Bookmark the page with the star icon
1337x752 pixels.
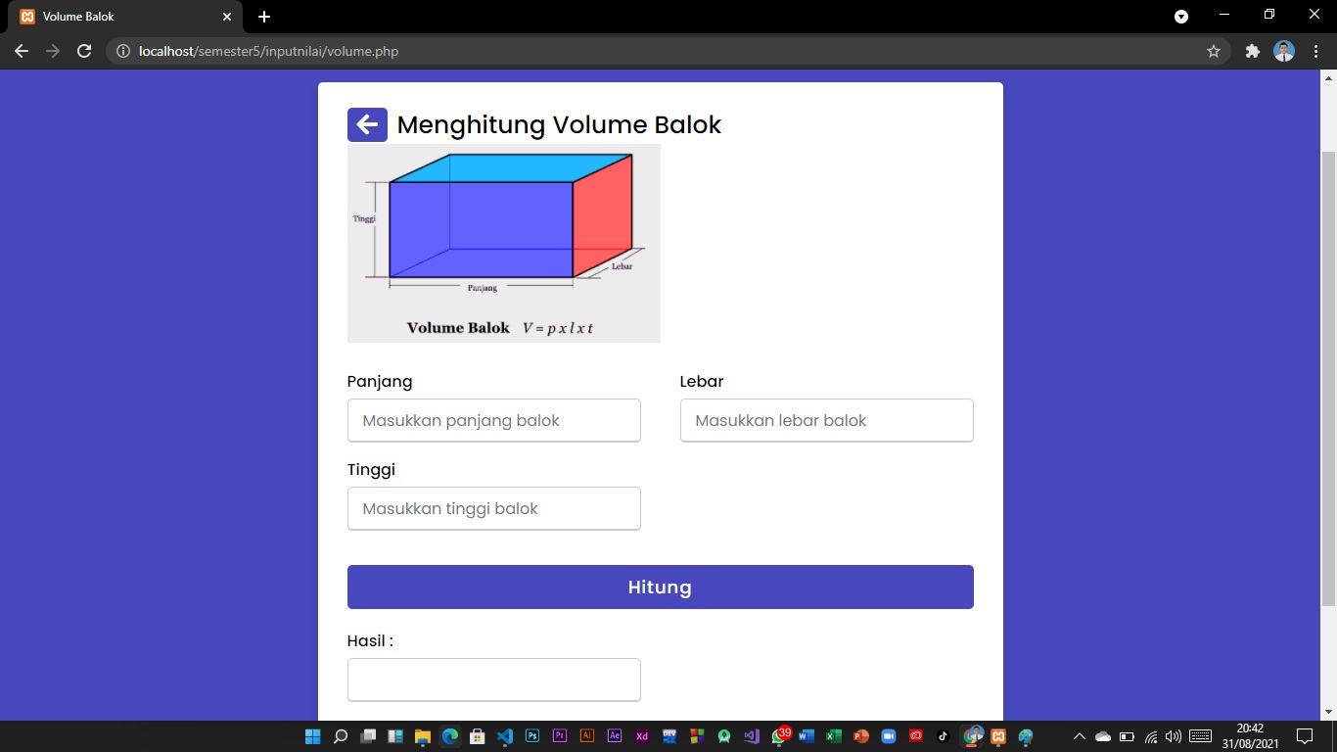pyautogui.click(x=1214, y=50)
